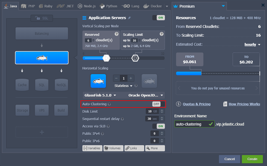Open the GlassFish 5.1.0 version dropdown

coord(100,95)
